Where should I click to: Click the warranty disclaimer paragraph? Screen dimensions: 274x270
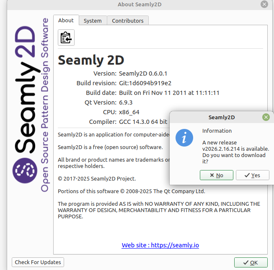tap(159, 210)
